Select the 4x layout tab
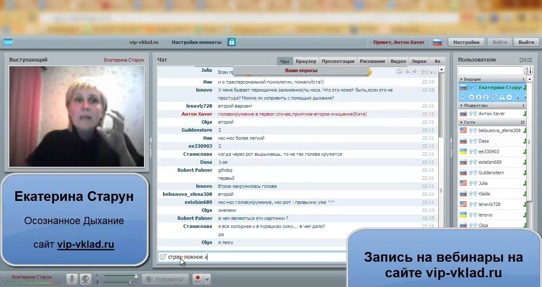 tap(437, 61)
